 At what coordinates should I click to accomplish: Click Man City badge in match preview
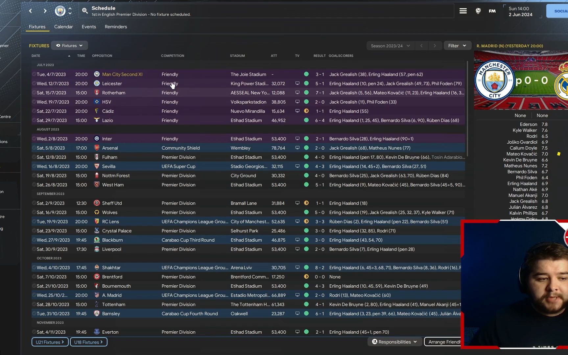[494, 81]
